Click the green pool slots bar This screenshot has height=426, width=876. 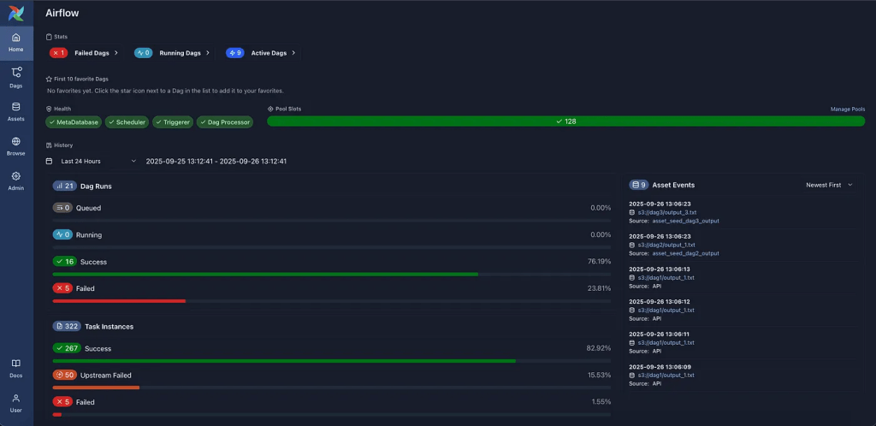pyautogui.click(x=565, y=121)
